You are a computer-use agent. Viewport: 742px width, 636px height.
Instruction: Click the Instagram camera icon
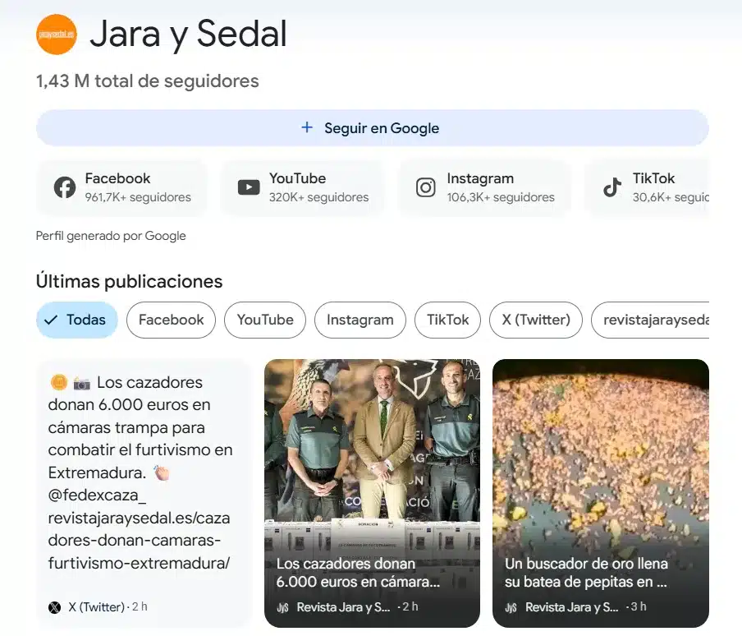426,187
